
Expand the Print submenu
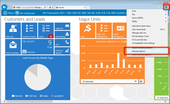pos(147,11)
